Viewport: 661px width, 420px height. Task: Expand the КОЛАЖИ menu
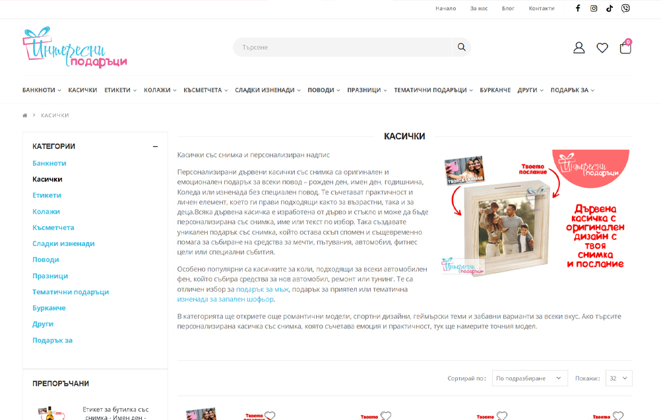(160, 90)
